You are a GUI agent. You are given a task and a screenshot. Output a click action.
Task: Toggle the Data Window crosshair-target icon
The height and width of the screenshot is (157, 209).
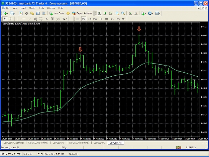point(26,13)
